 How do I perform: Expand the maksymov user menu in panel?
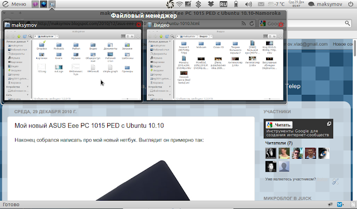pyautogui.click(x=325, y=4)
